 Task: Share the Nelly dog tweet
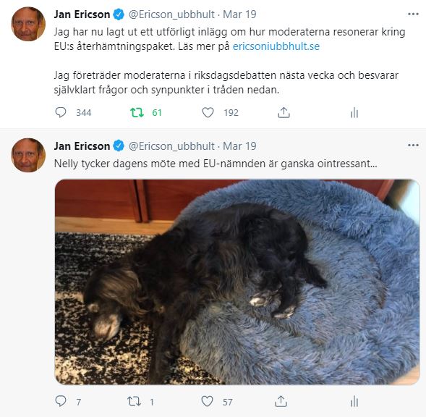pyautogui.click(x=281, y=401)
